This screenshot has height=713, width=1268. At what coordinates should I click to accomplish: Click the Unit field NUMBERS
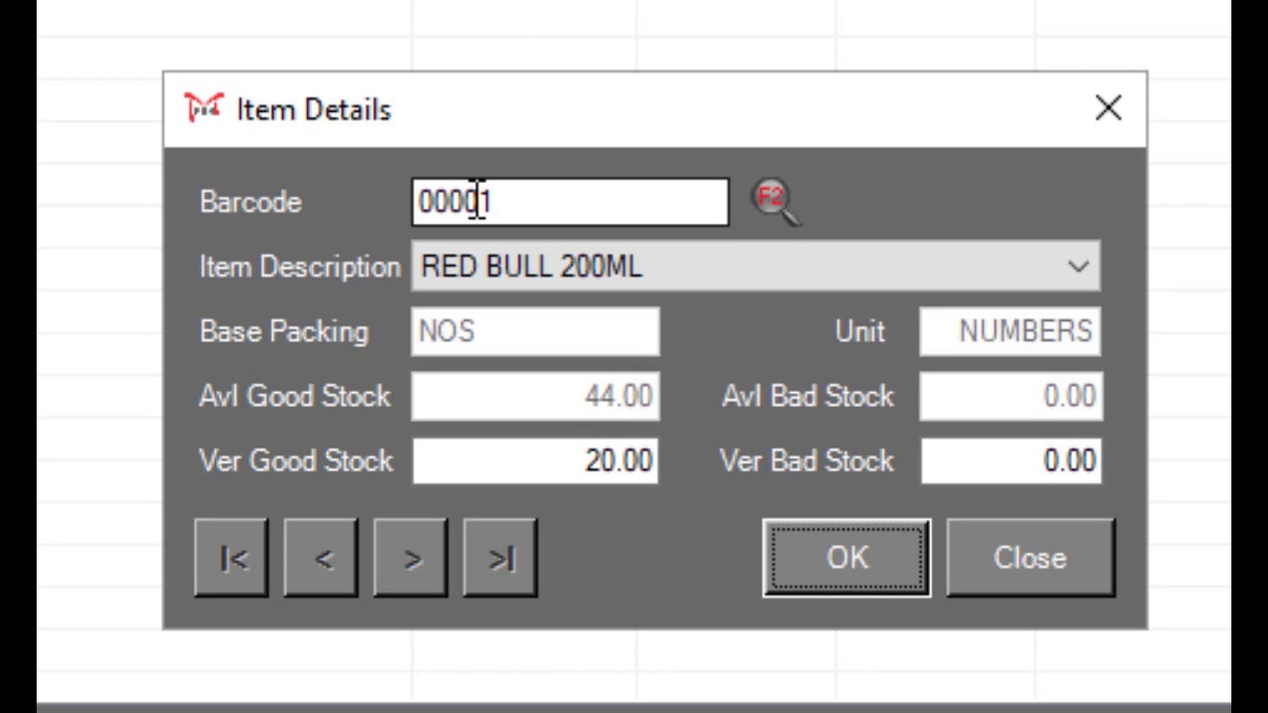(x=1010, y=332)
